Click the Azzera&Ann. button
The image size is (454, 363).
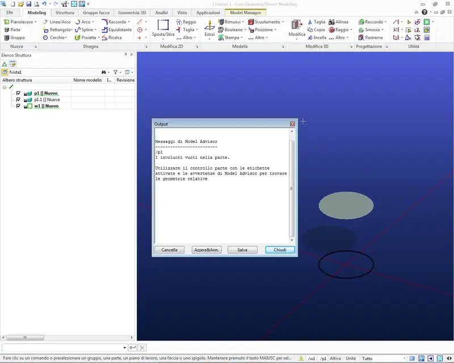207,250
